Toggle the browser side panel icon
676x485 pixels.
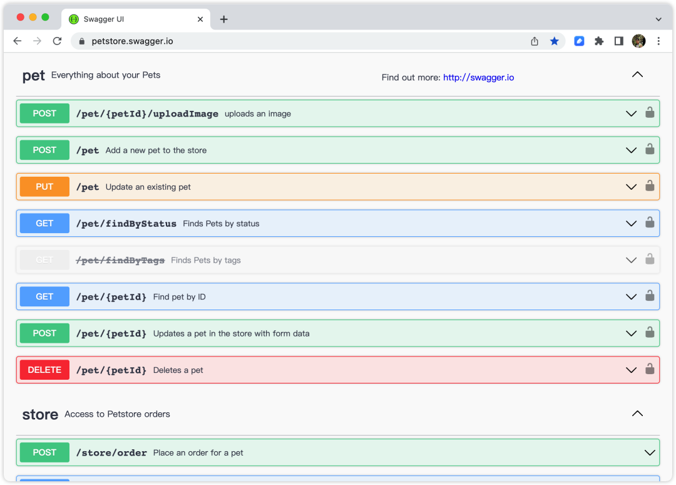click(618, 41)
